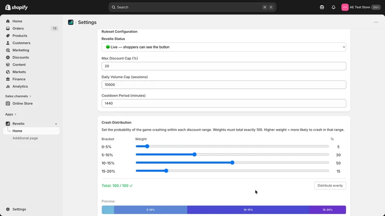The image size is (385, 216).
Task: Go to Content page
Action: click(x=19, y=65)
